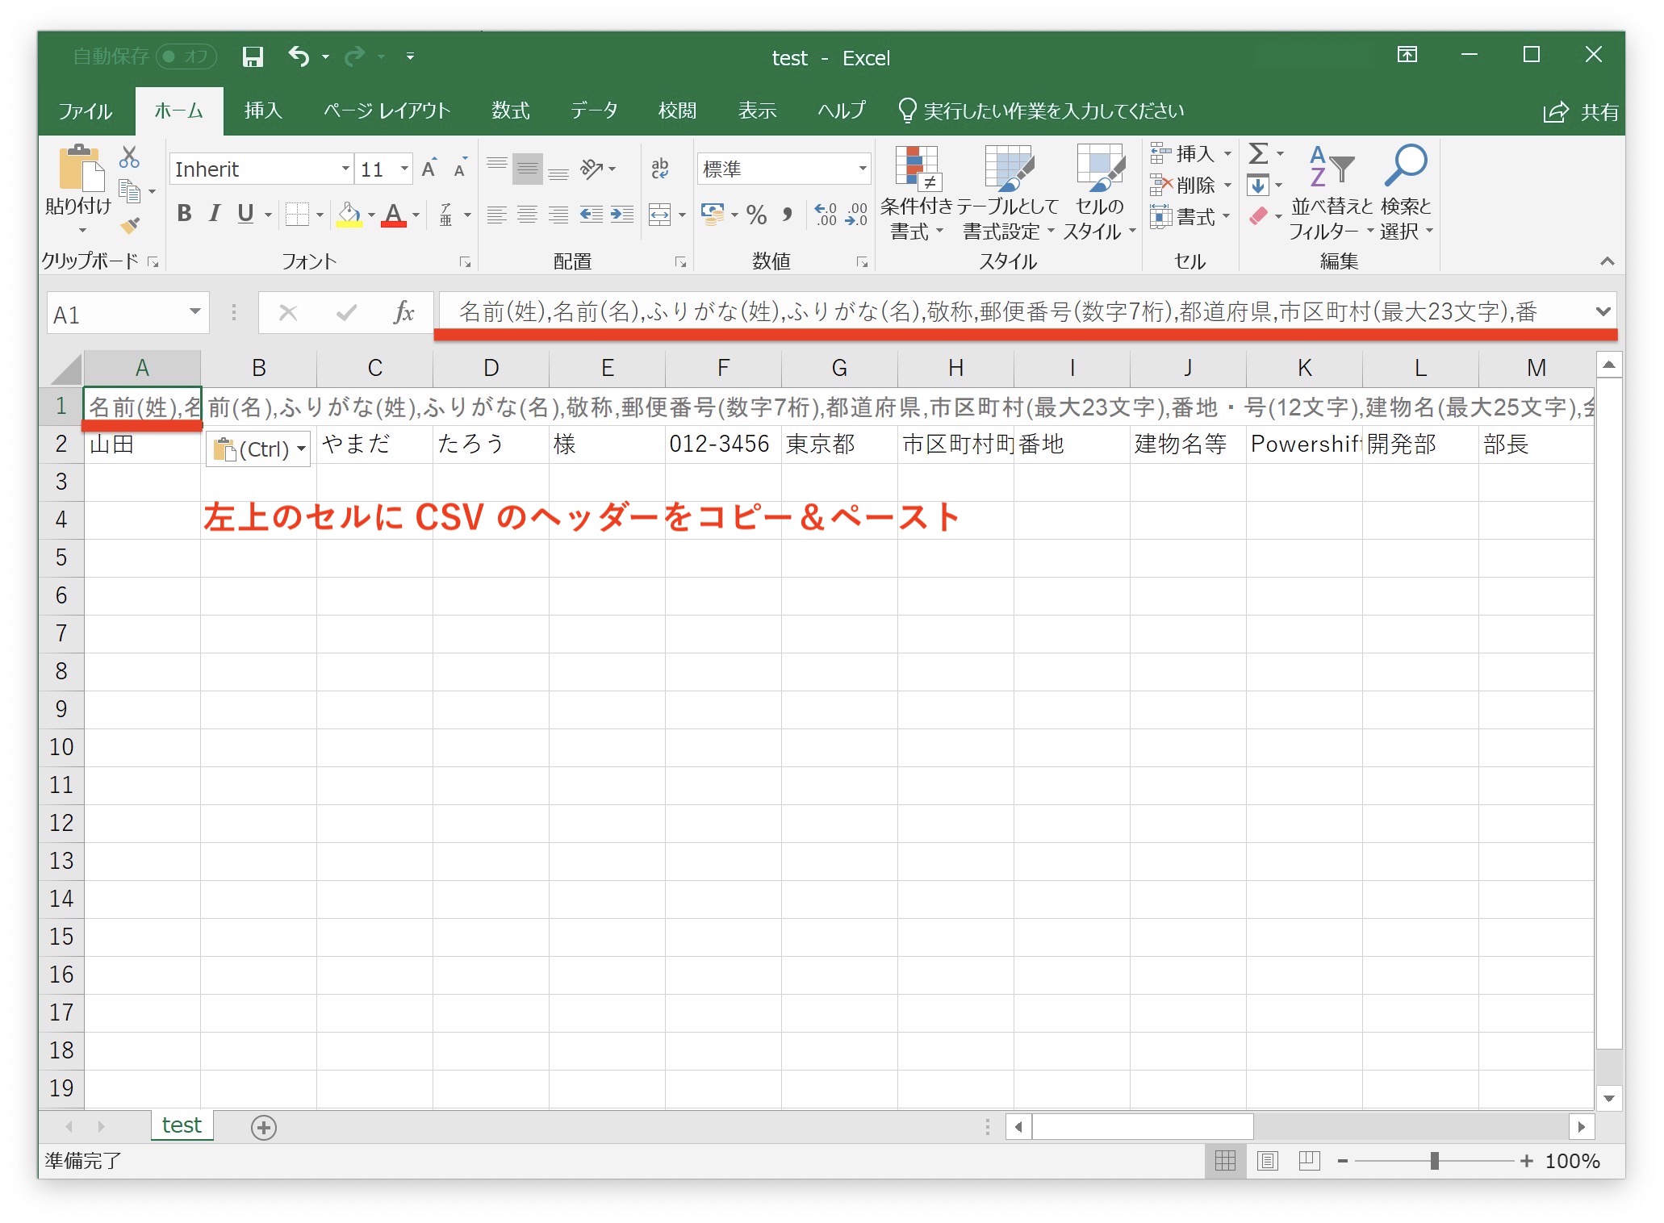Toggle Bold formatting
This screenshot has width=1664, height=1223.
[184, 214]
